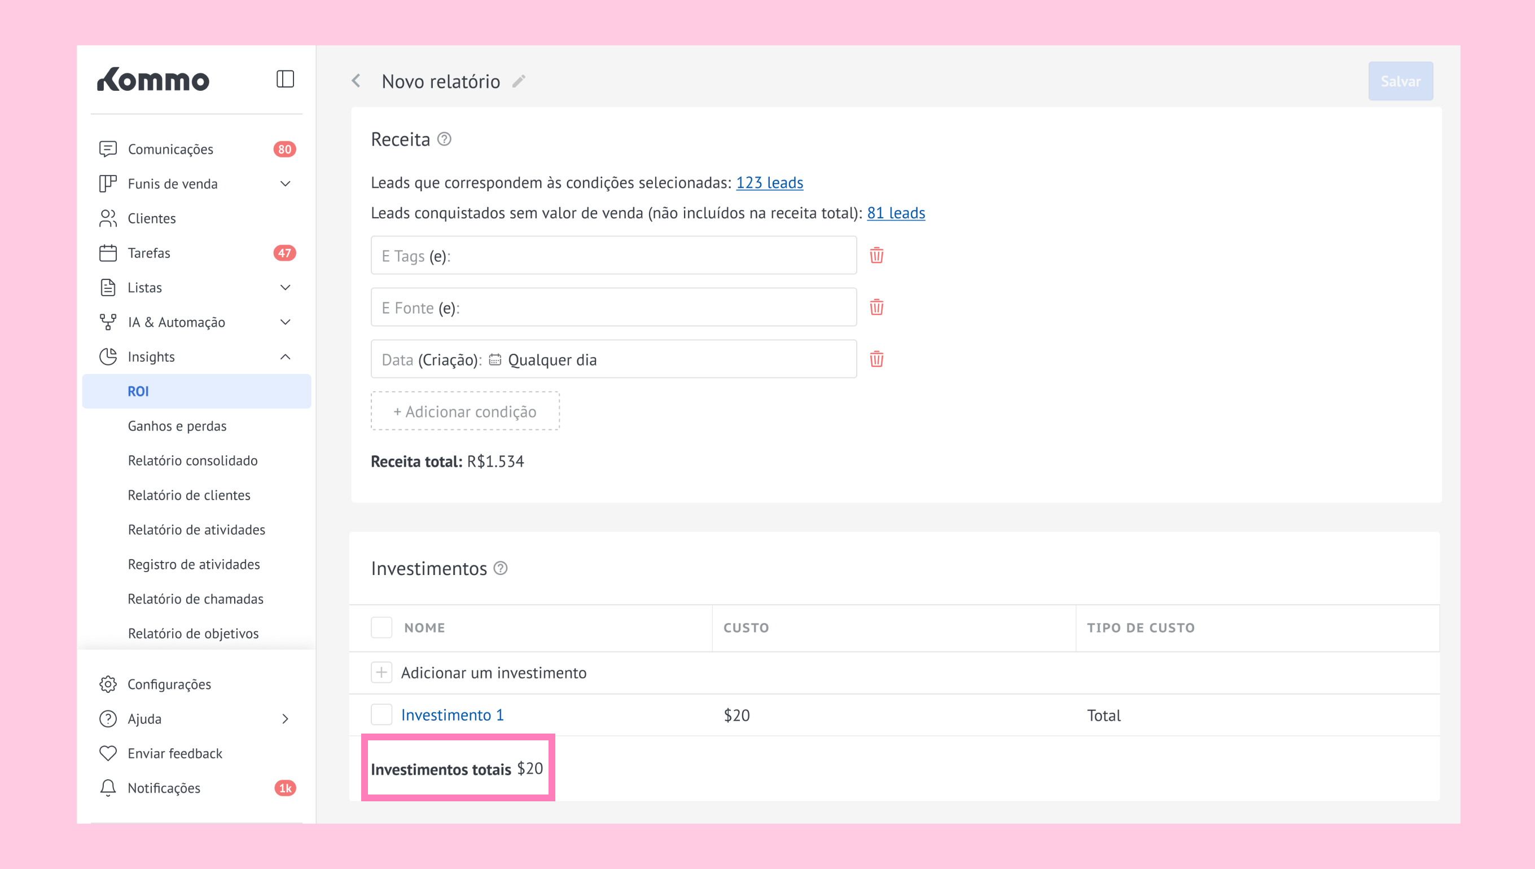The height and width of the screenshot is (869, 1535).
Task: Click the plus icon to add investment
Action: (381, 672)
